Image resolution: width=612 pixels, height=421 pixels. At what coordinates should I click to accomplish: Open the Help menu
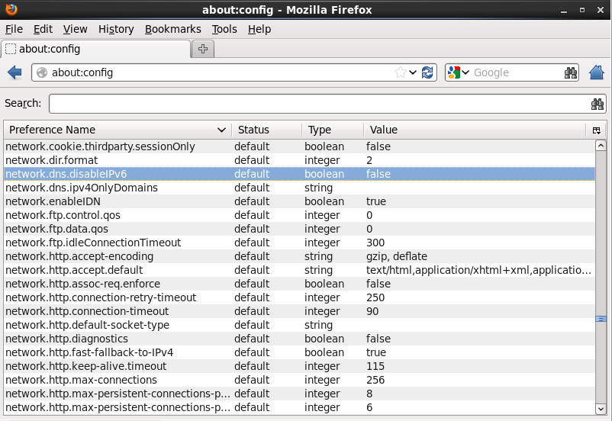pyautogui.click(x=259, y=29)
